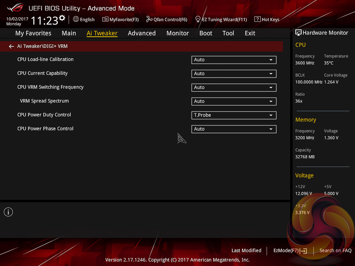This screenshot has width=355, height=266.
Task: Open CPU Current Capability dropdown
Action: pyautogui.click(x=234, y=74)
